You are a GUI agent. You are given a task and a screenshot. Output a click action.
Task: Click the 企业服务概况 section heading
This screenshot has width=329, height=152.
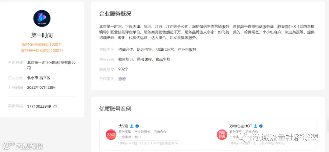(115, 14)
